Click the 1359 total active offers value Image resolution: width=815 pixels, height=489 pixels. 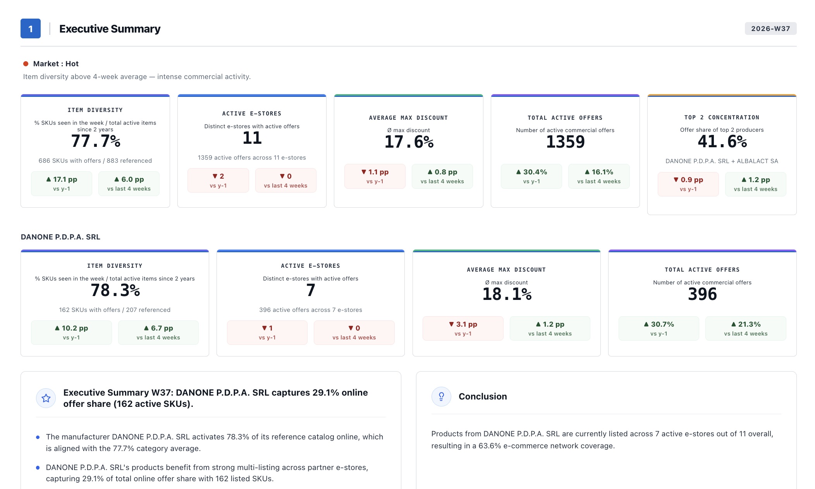point(565,142)
